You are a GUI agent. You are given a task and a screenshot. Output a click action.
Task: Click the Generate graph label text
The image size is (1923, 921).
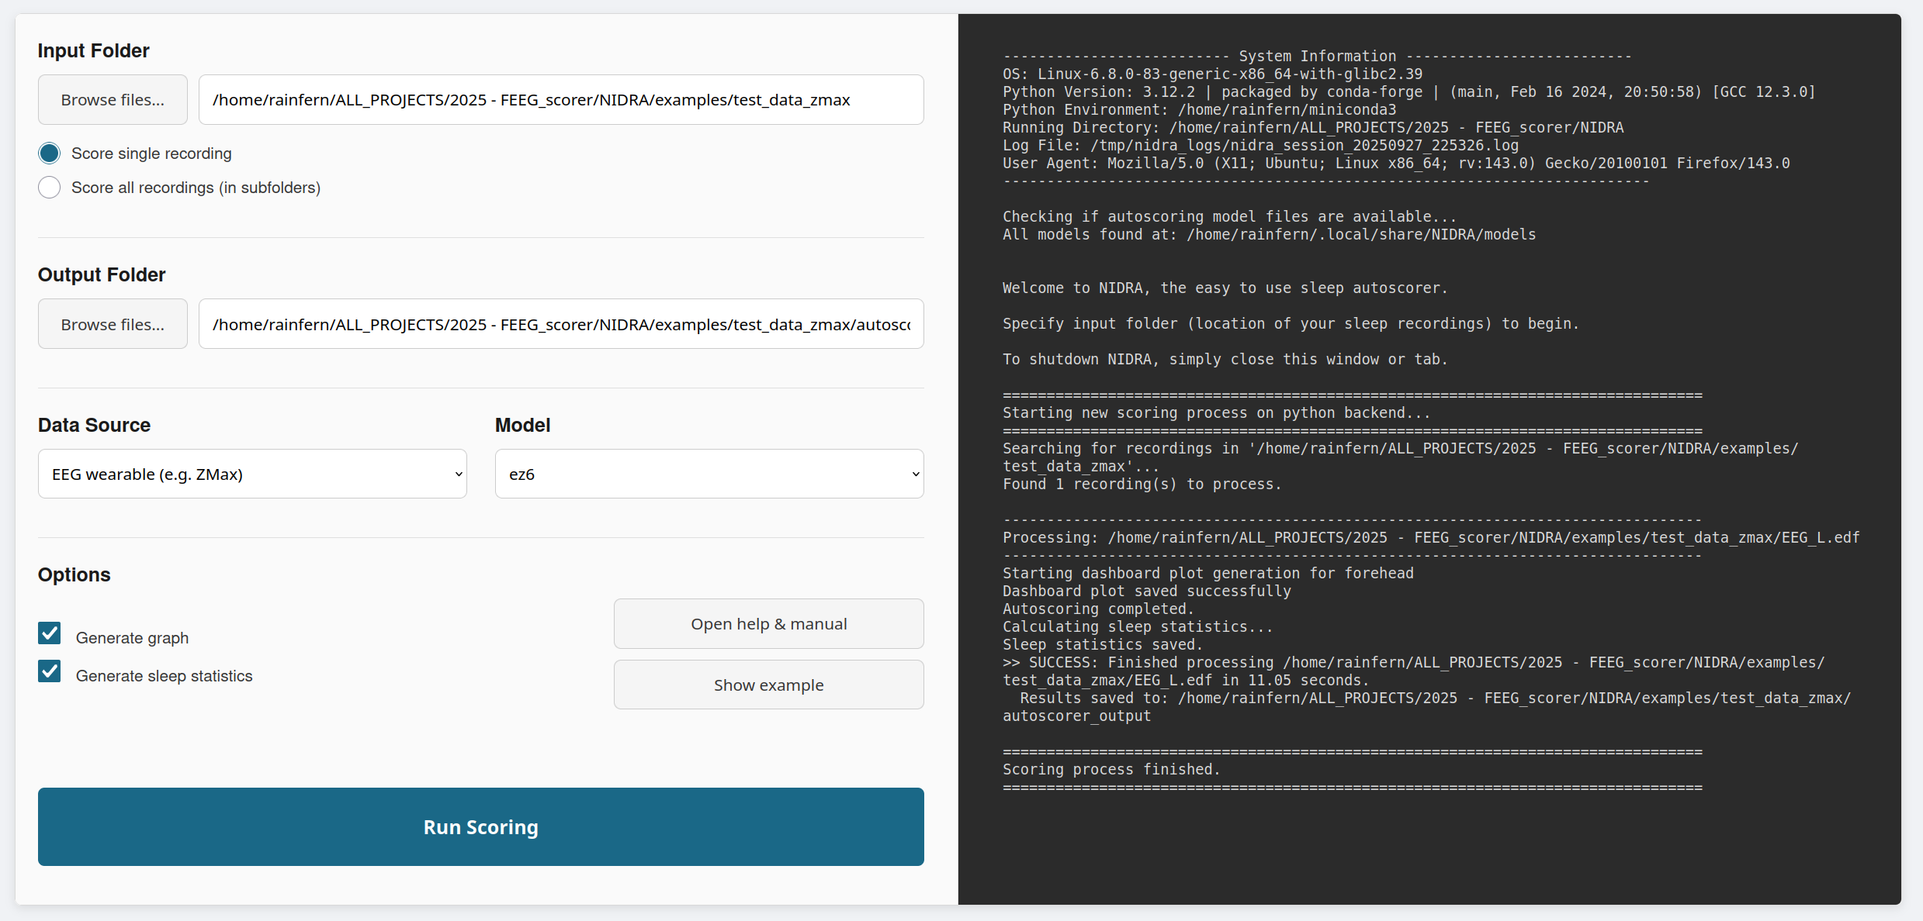pyautogui.click(x=132, y=638)
